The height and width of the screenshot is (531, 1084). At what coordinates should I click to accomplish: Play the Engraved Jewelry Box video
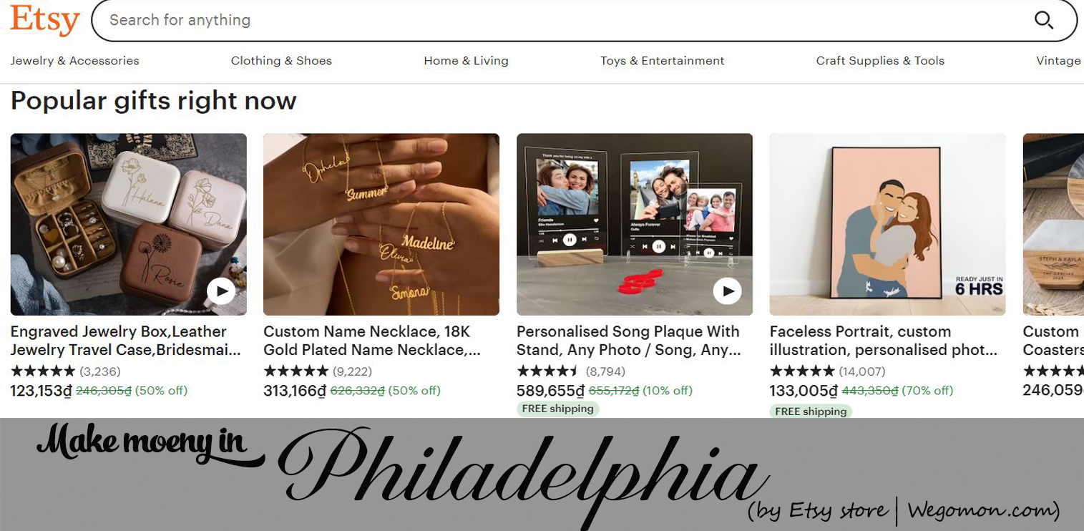pyautogui.click(x=221, y=291)
